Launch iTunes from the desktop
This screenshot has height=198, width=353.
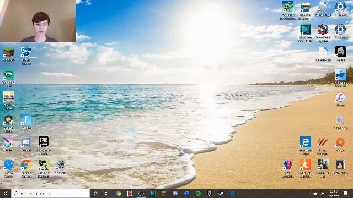click(340, 99)
